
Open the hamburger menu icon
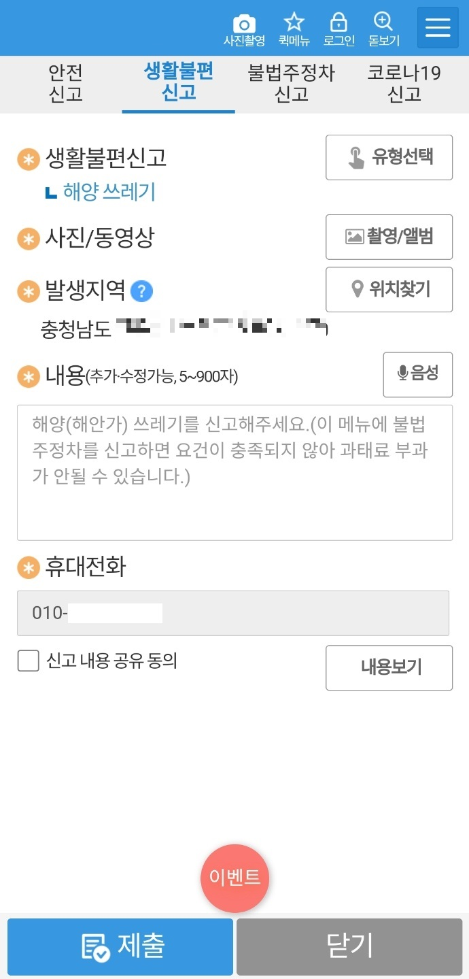click(x=437, y=27)
